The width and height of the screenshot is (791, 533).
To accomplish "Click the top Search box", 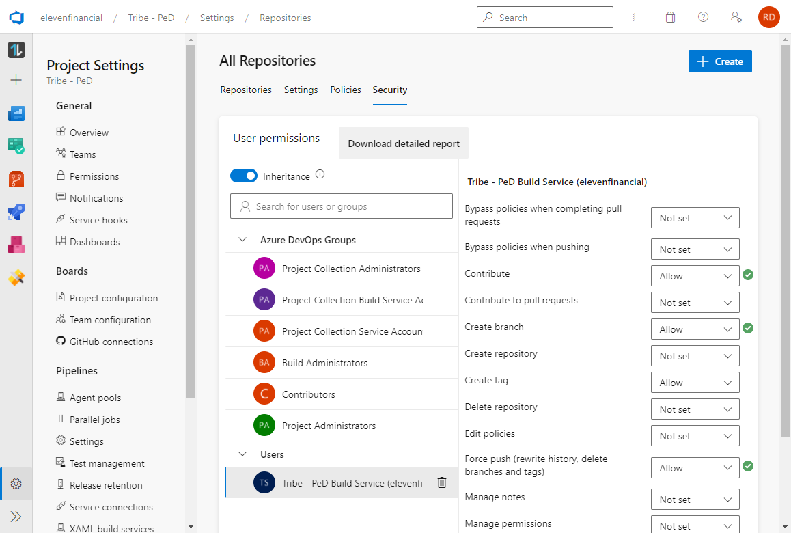I will (x=545, y=17).
